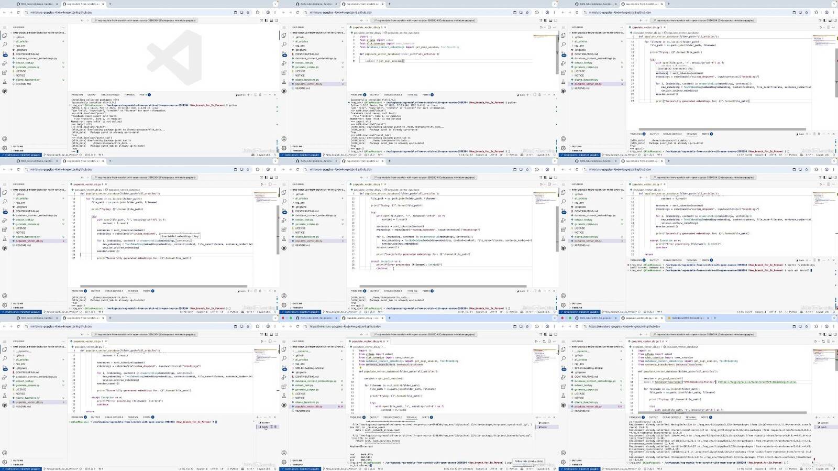Maximize panel with the caret icon, middle-left screenshot
The image size is (838, 471).
[270, 291]
